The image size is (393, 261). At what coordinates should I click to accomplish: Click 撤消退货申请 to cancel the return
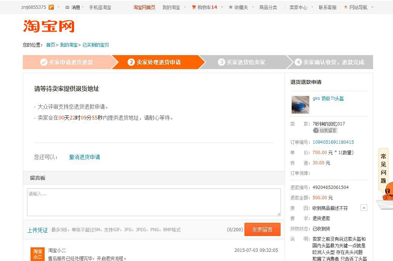click(84, 157)
